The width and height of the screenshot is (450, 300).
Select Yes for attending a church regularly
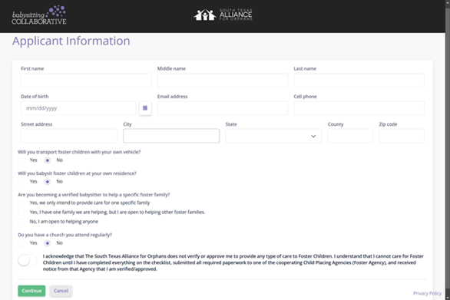pos(21,243)
